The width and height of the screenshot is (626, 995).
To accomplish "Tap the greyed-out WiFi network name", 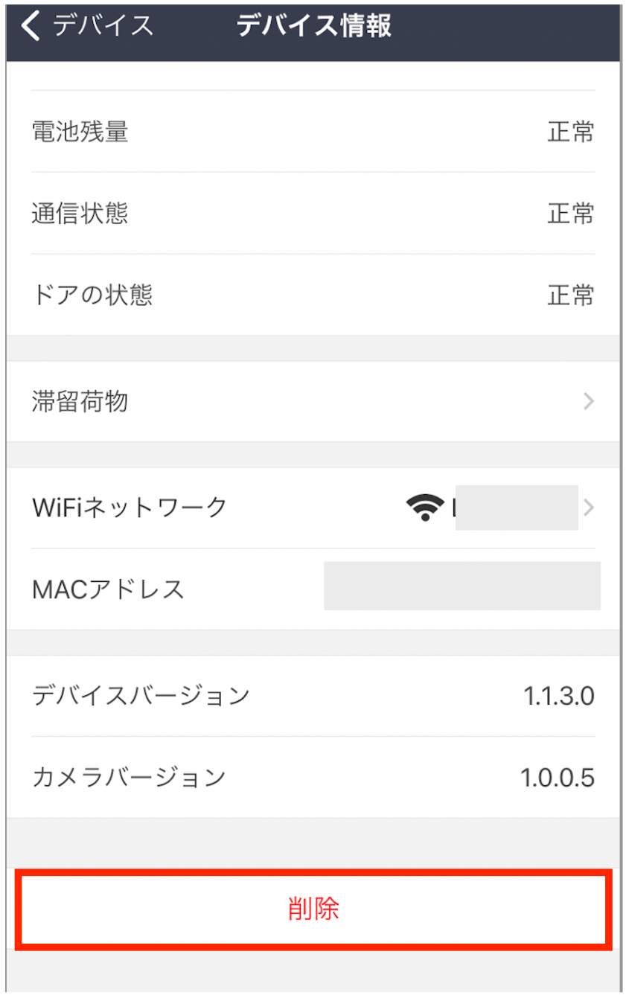I will click(516, 508).
